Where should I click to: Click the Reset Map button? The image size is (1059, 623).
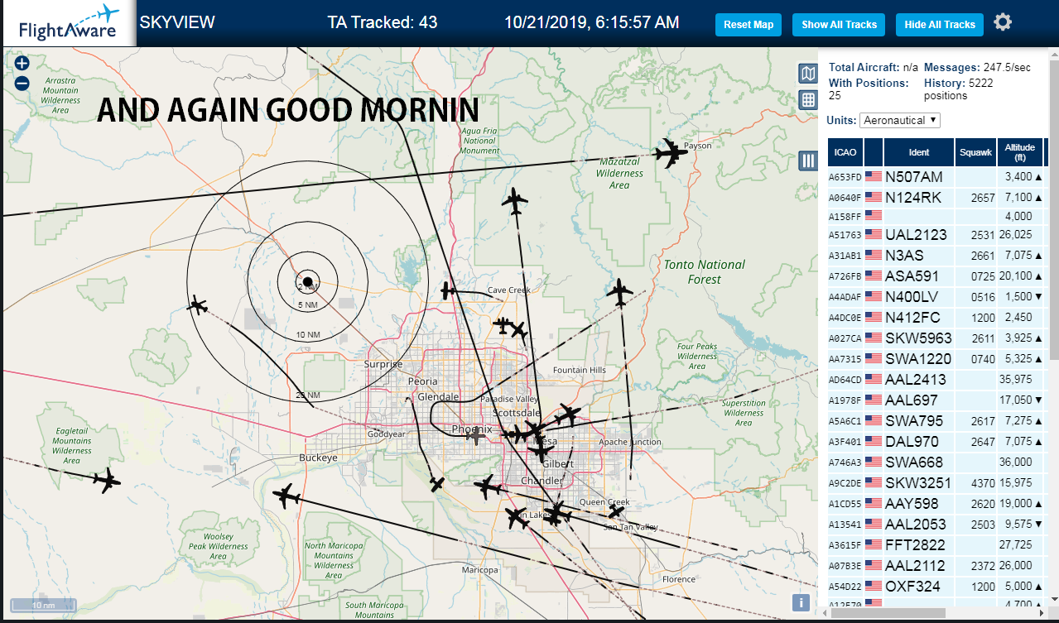point(749,24)
